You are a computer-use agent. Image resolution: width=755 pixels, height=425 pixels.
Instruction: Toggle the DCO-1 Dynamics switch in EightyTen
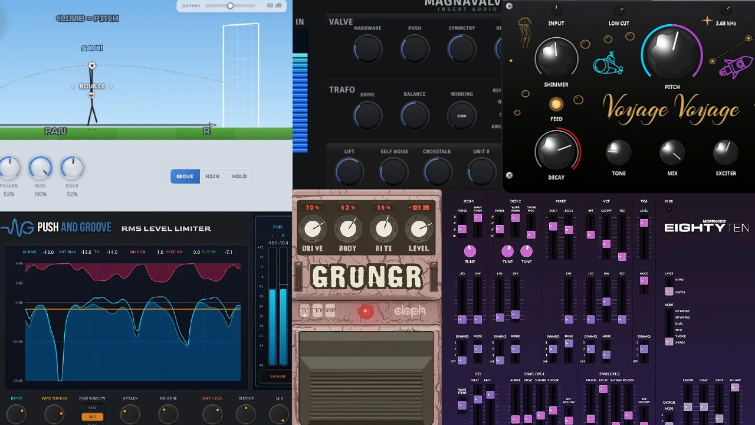point(462,352)
